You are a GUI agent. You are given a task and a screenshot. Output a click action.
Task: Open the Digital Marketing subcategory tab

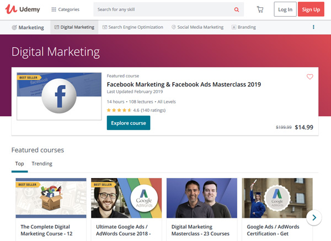(x=74, y=27)
